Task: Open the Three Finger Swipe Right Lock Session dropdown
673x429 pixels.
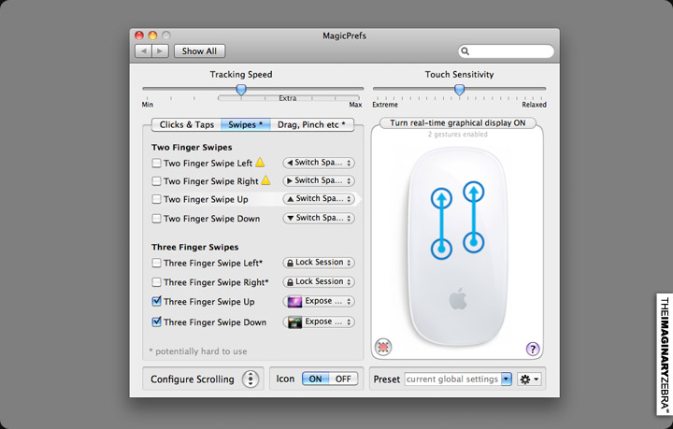Action: pyautogui.click(x=319, y=281)
